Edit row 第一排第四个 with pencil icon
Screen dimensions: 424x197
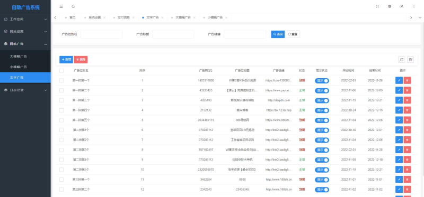coord(399,110)
